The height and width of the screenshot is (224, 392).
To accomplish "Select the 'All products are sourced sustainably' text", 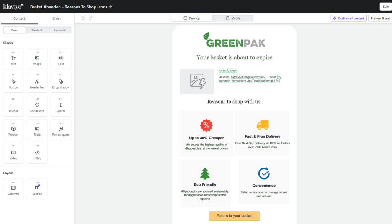I will click(205, 195).
